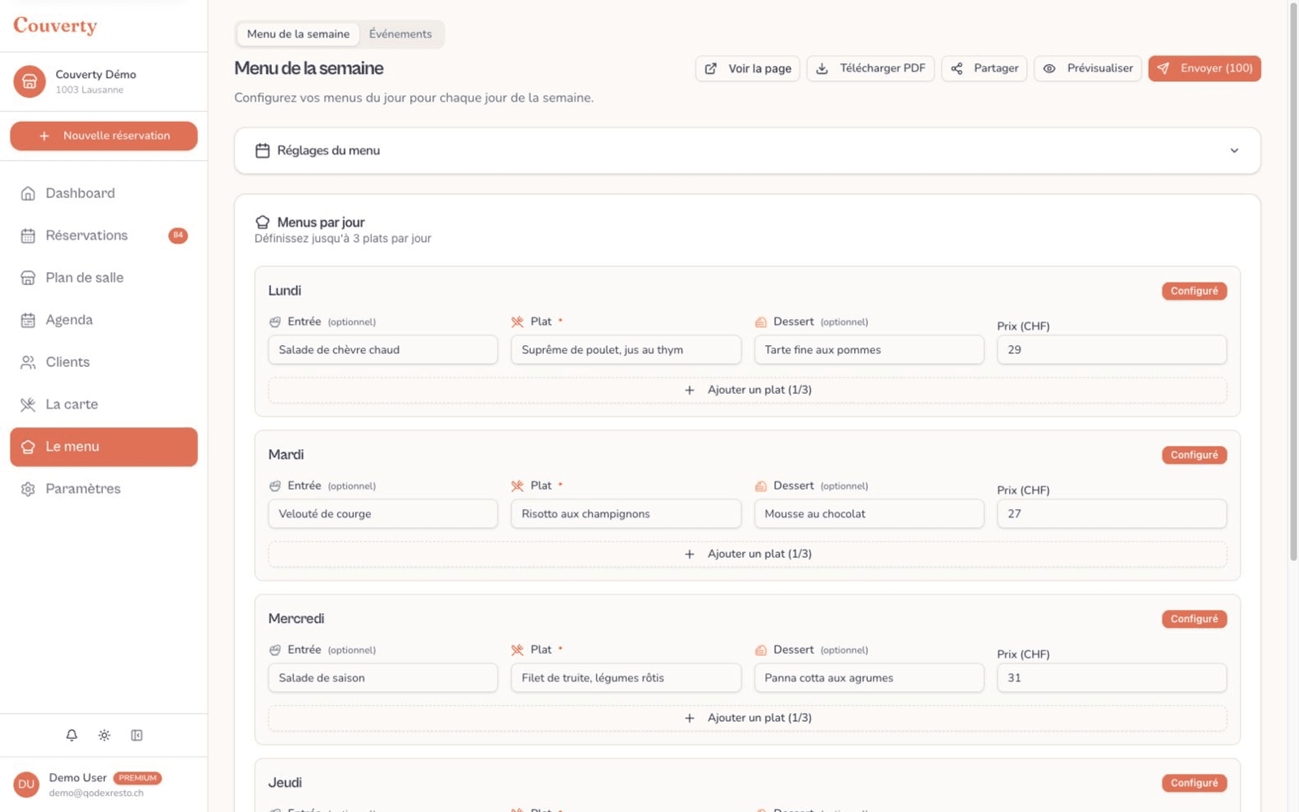Click Mardi Plat utensils icon
Image resolution: width=1299 pixels, height=812 pixels.
point(517,486)
